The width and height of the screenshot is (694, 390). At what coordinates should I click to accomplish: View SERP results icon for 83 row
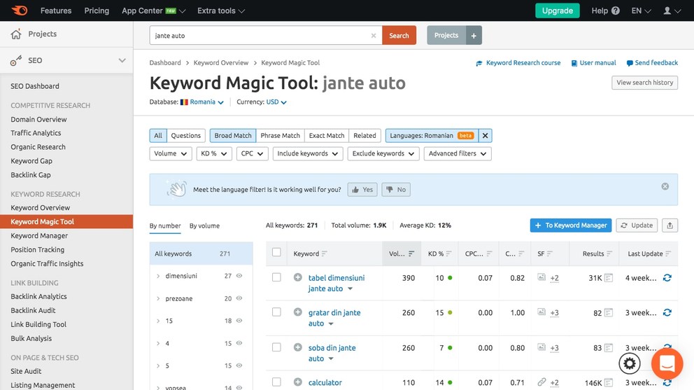(609, 348)
